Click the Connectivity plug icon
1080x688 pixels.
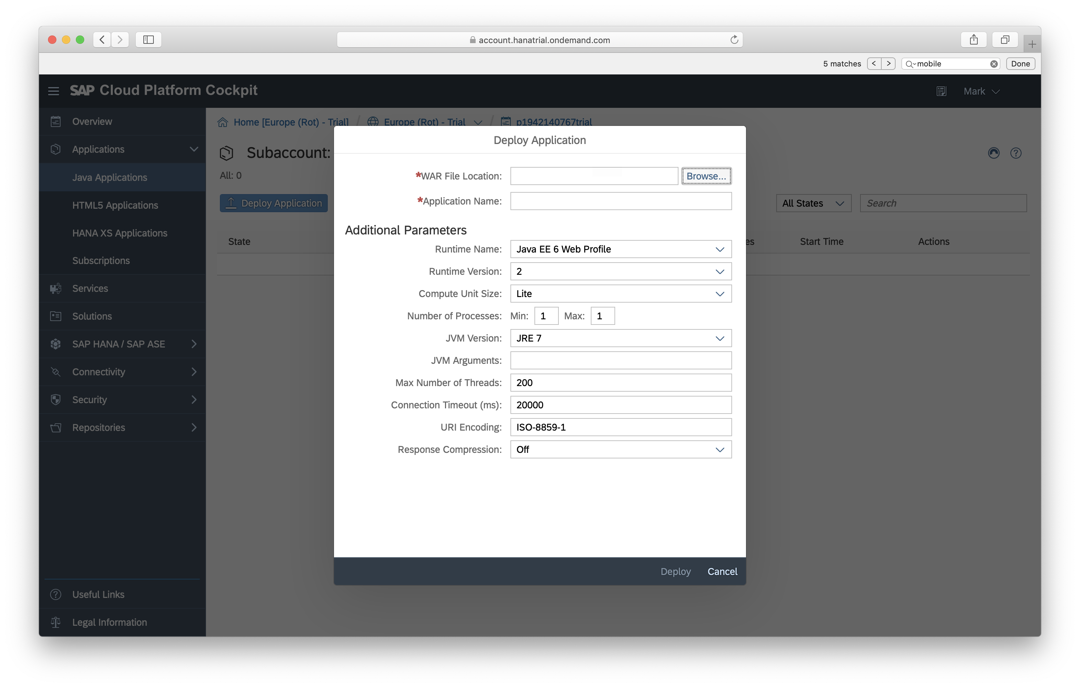tap(56, 372)
